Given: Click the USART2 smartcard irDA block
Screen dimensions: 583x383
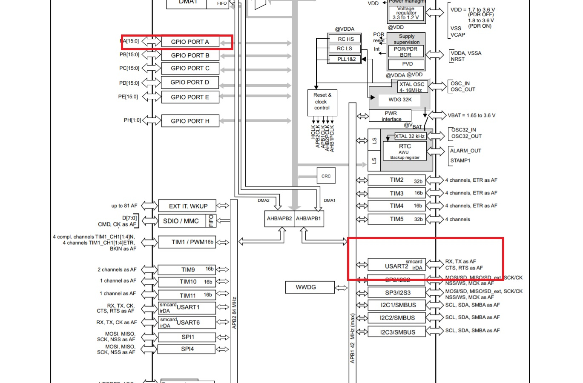Looking at the screenshot, I should coord(396,264).
